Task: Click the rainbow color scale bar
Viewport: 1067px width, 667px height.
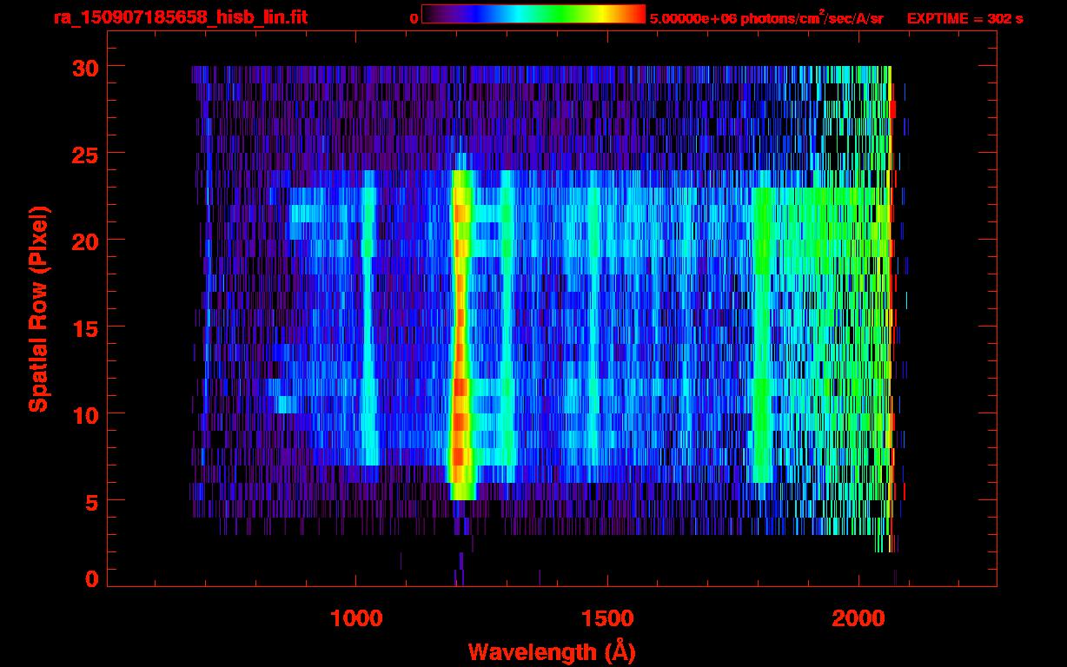Action: coord(533,14)
